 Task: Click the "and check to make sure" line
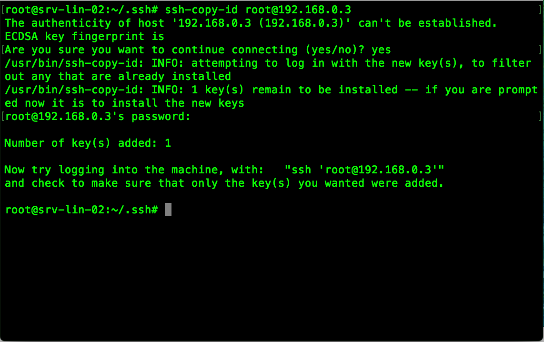click(224, 183)
